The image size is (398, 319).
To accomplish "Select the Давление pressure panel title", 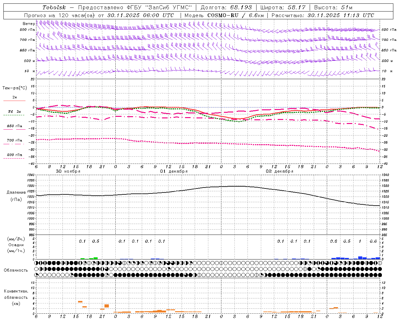I will (16, 193).
